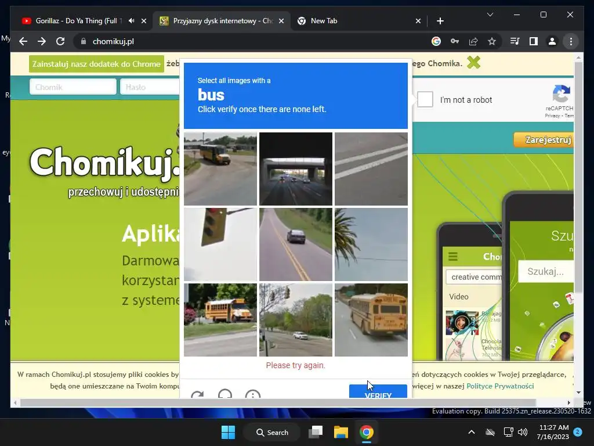Image resolution: width=594 pixels, height=446 pixels.
Task: Select captcha tile with traffic light
Action: click(220, 244)
